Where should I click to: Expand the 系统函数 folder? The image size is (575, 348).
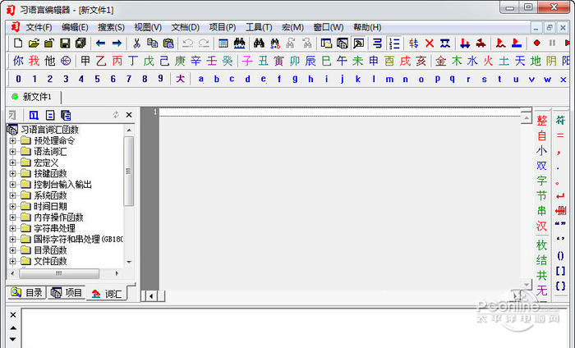click(12, 195)
